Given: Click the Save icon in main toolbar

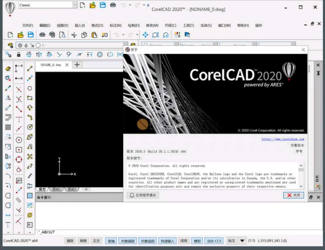Looking at the screenshot, I should (x=30, y=35).
